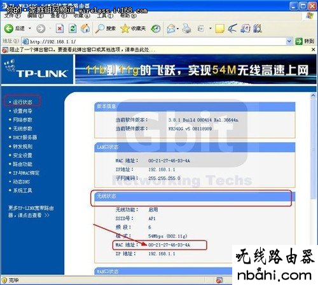
Task: Select 运行状态 in the sidebar
Action: click(x=22, y=102)
